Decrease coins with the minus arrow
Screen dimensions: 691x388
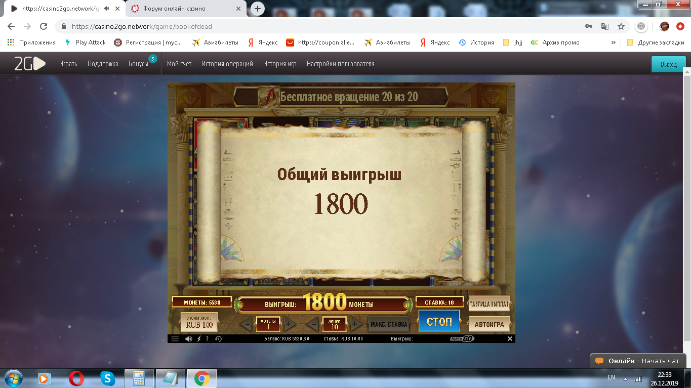click(246, 324)
